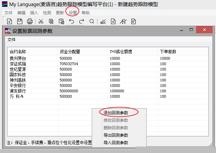This screenshot has height=153, width=216.
Task: Click the abc spell check icon
Action: pyautogui.click(x=103, y=22)
